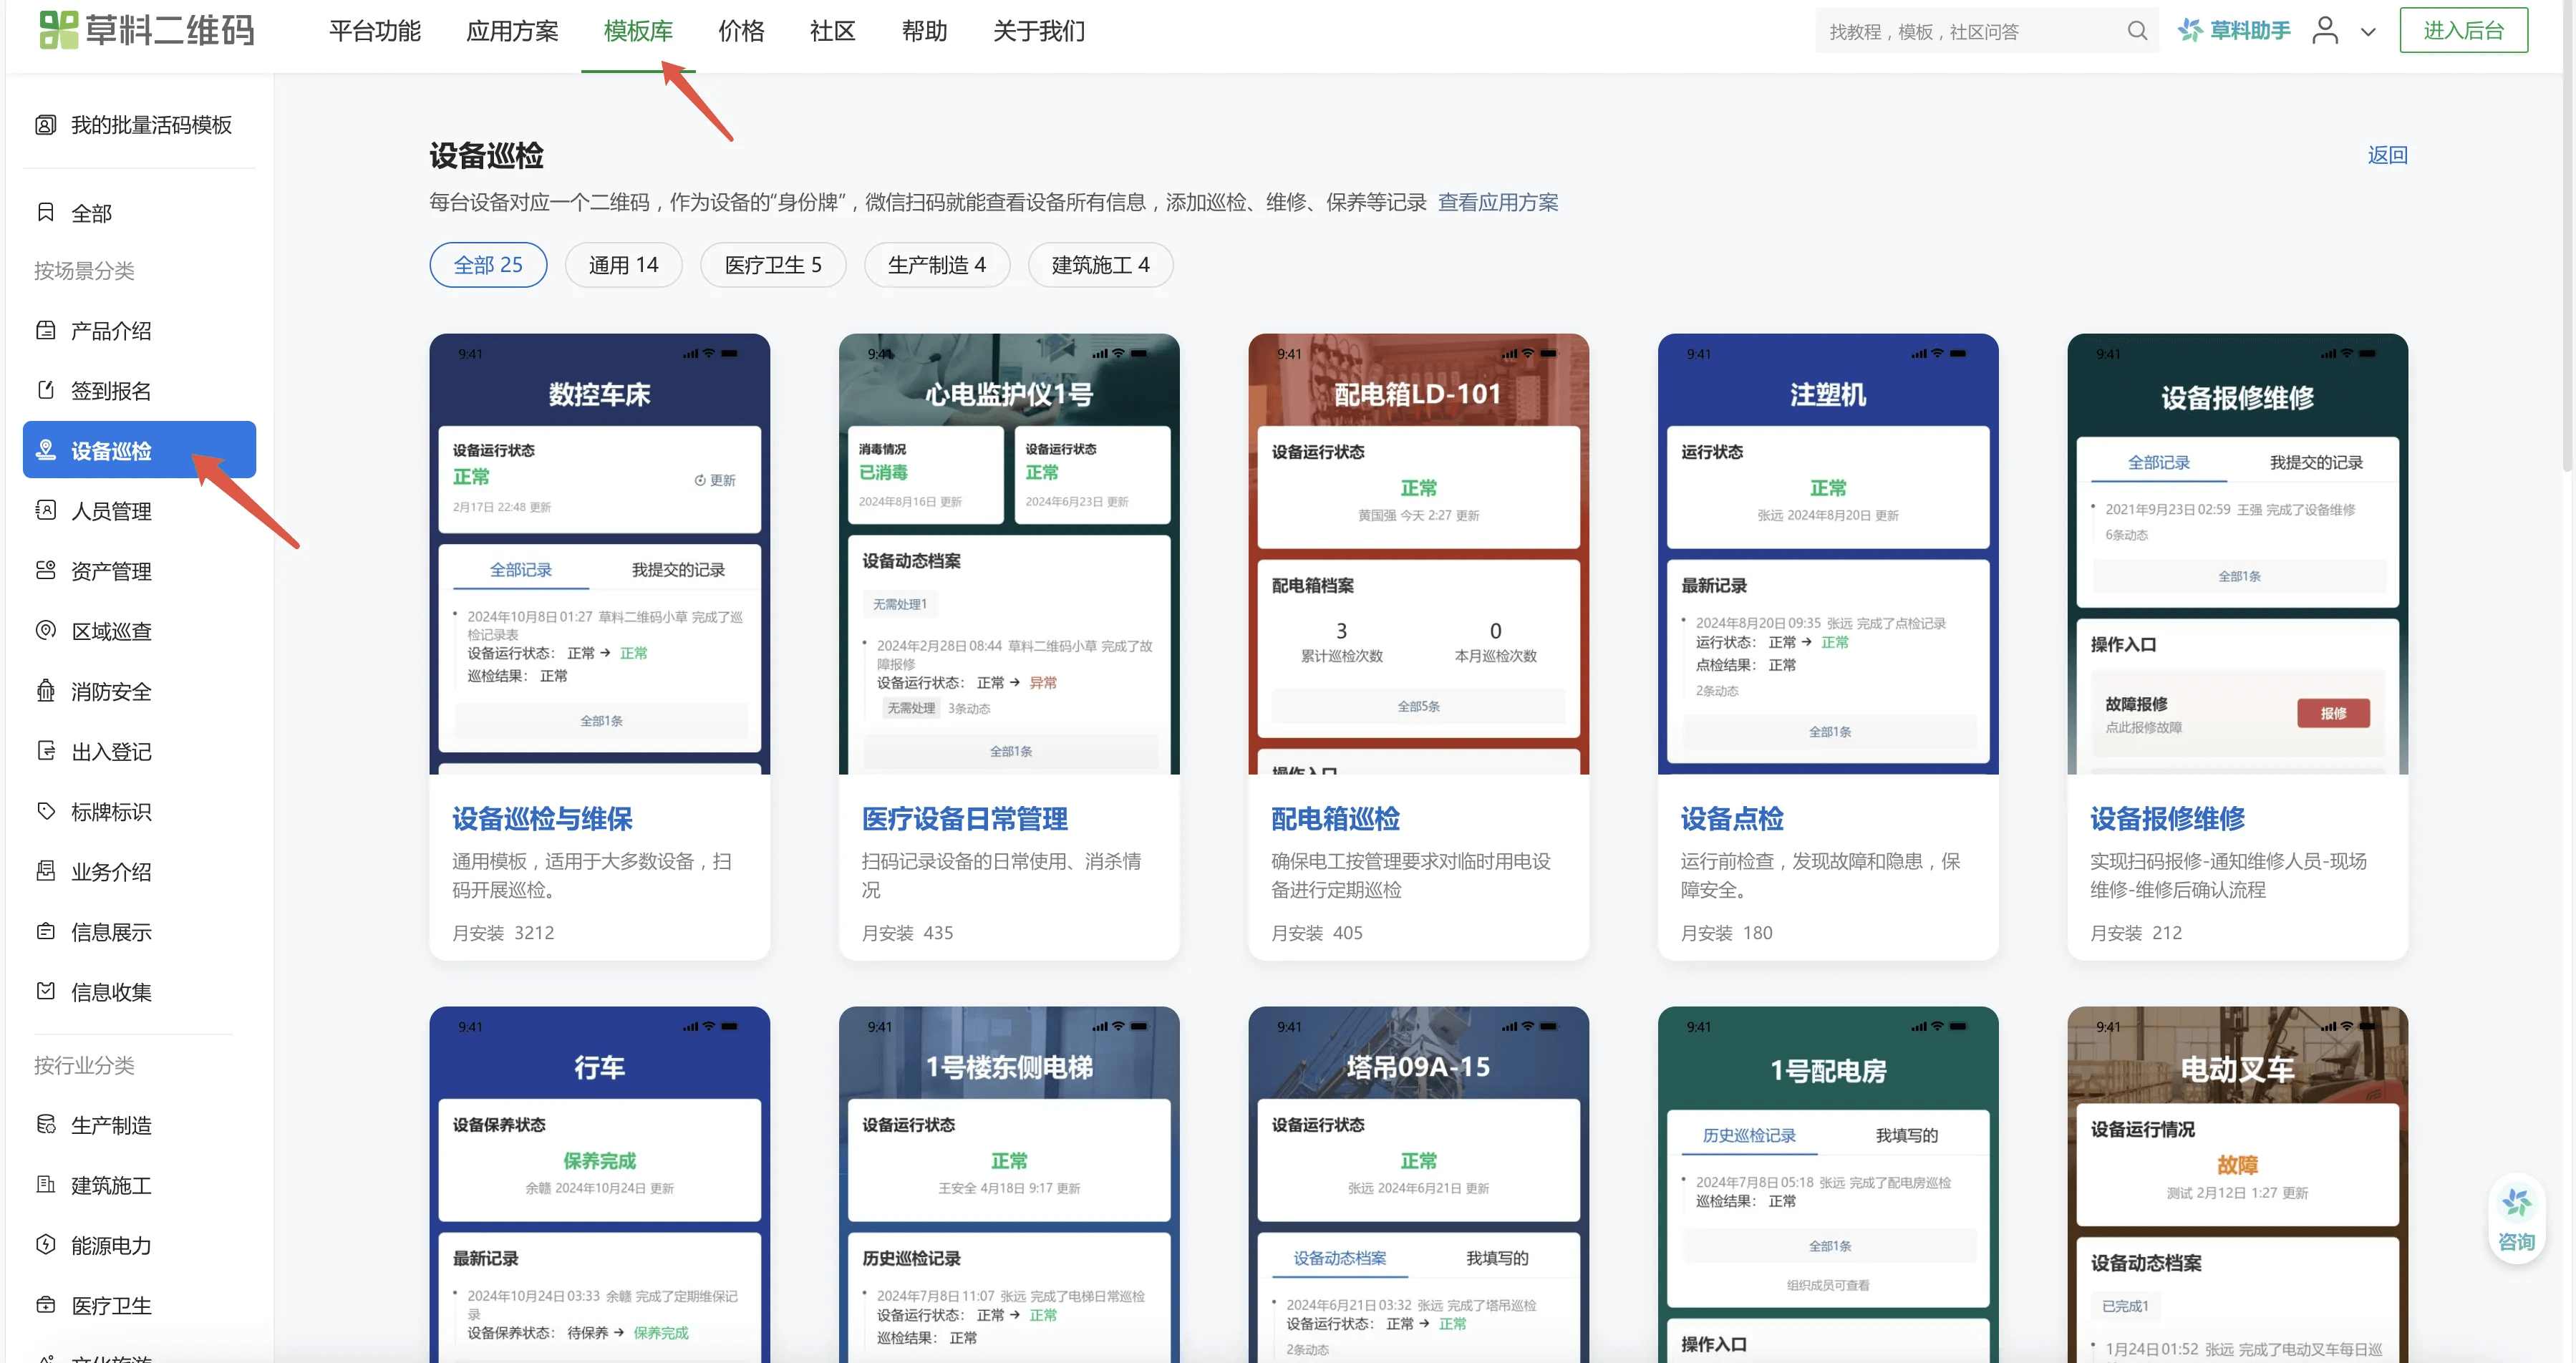This screenshot has height=1363, width=2576.
Task: Open 注塑机 template preview thumbnail
Action: [1828, 554]
